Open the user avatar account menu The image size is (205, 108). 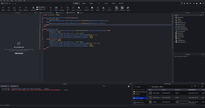click(x=203, y=3)
